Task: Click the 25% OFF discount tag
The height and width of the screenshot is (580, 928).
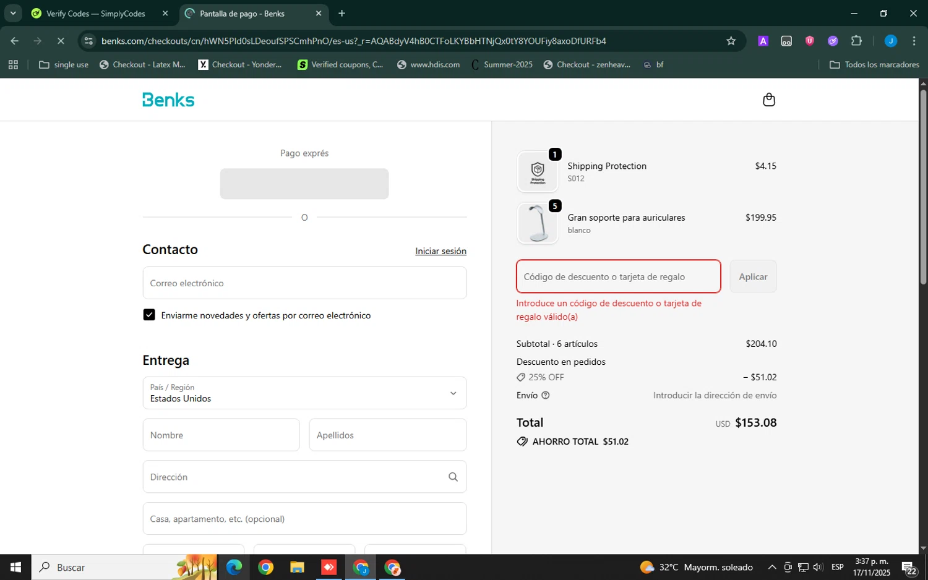Action: [x=540, y=377]
